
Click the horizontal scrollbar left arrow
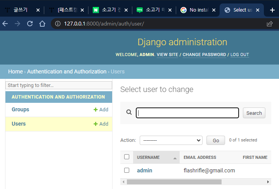(123, 182)
